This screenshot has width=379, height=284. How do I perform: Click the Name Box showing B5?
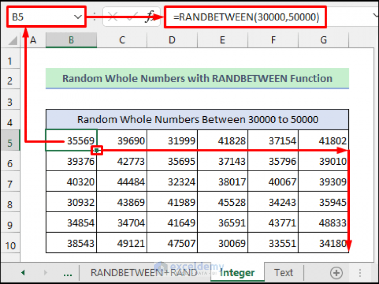[46, 17]
